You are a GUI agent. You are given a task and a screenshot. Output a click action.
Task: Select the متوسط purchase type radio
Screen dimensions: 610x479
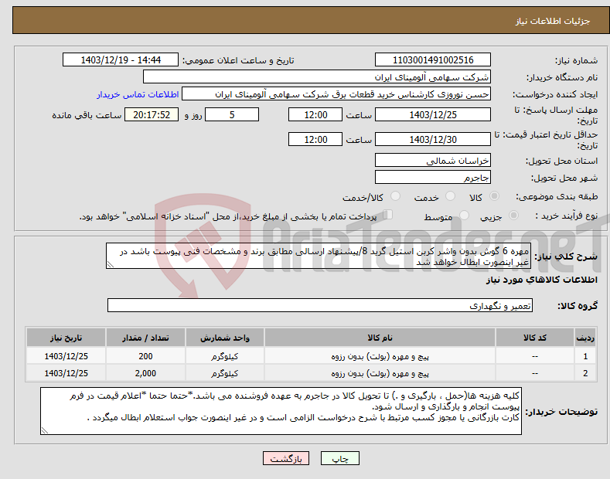pyautogui.click(x=464, y=216)
